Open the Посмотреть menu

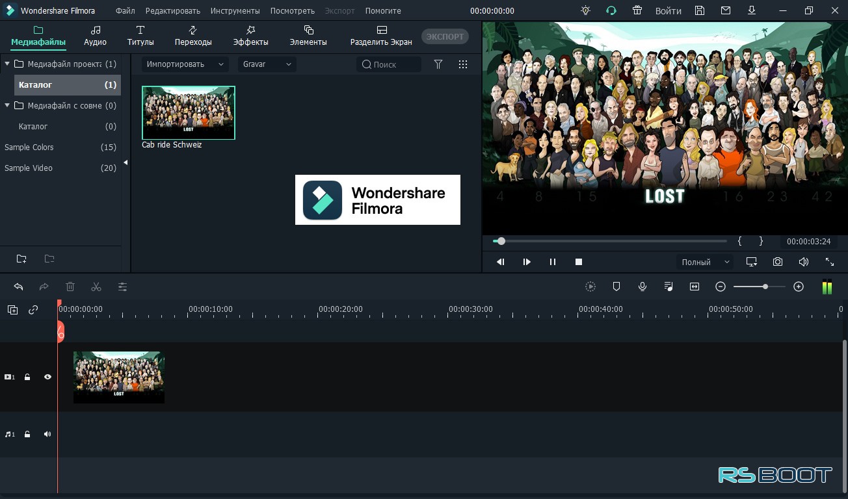click(x=292, y=11)
